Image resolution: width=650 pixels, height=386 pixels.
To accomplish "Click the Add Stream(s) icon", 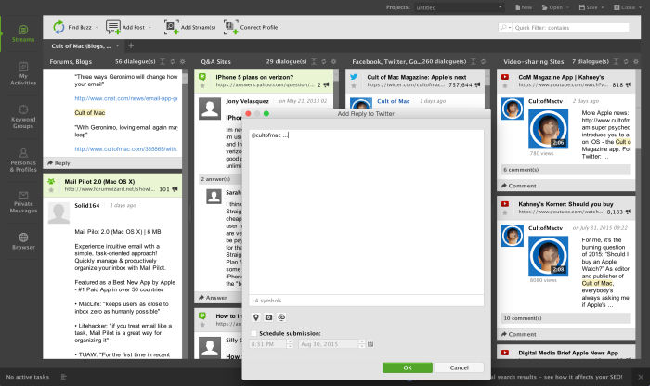I will pyautogui.click(x=172, y=28).
